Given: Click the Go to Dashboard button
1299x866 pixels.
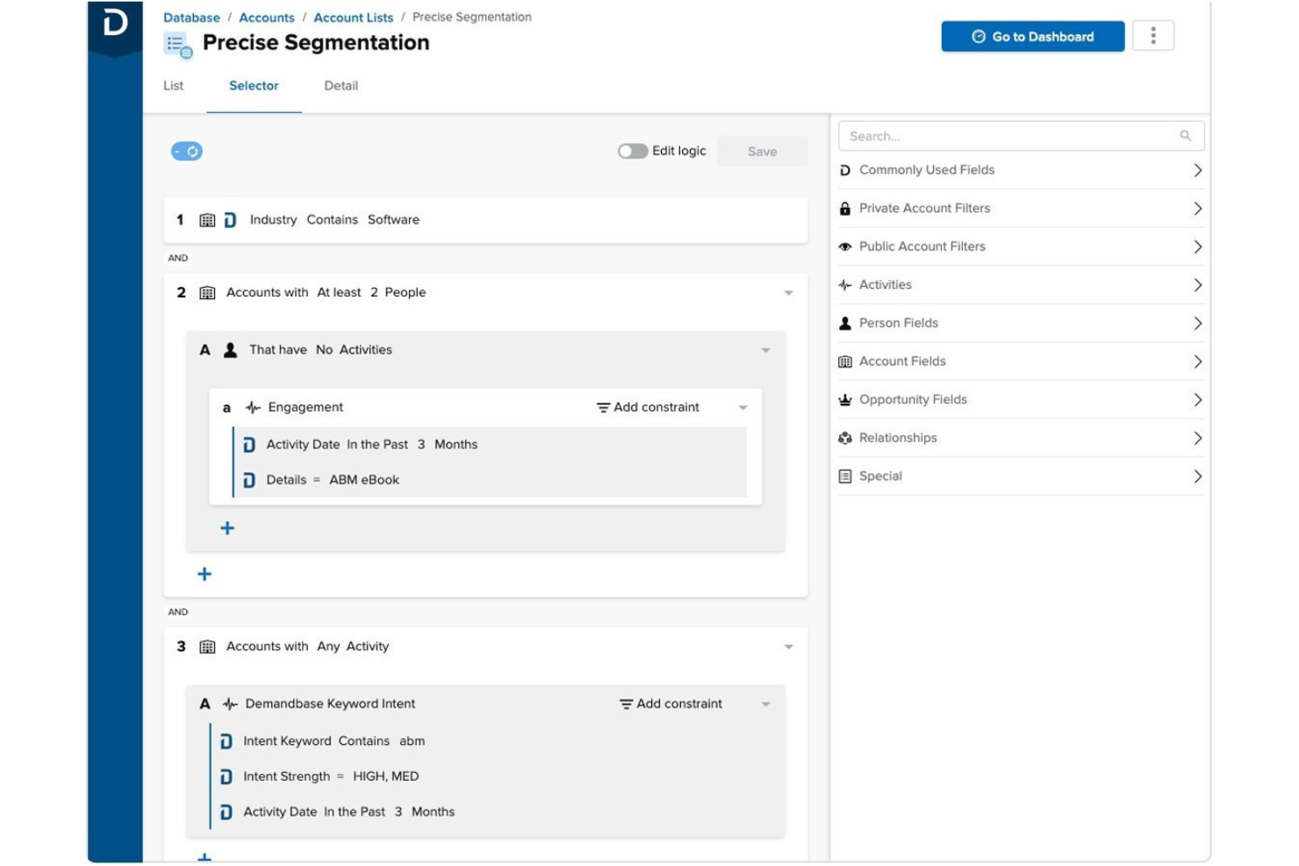Looking at the screenshot, I should click(1033, 37).
